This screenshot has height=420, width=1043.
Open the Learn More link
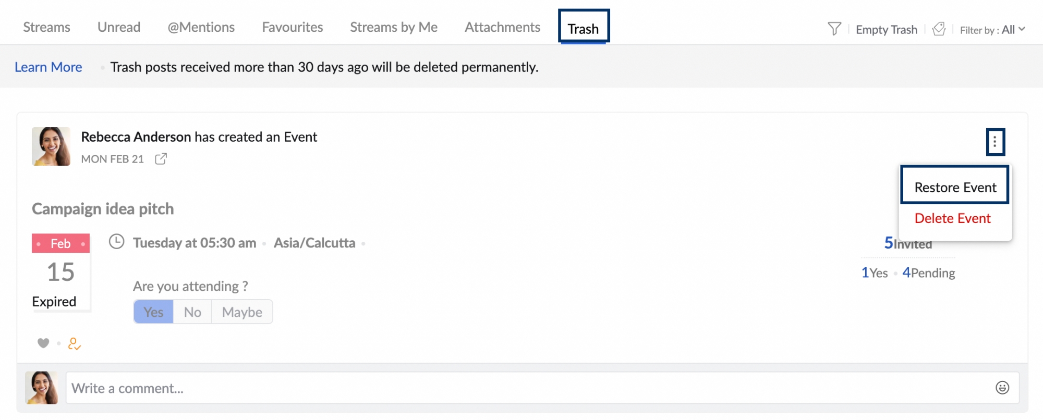click(48, 67)
